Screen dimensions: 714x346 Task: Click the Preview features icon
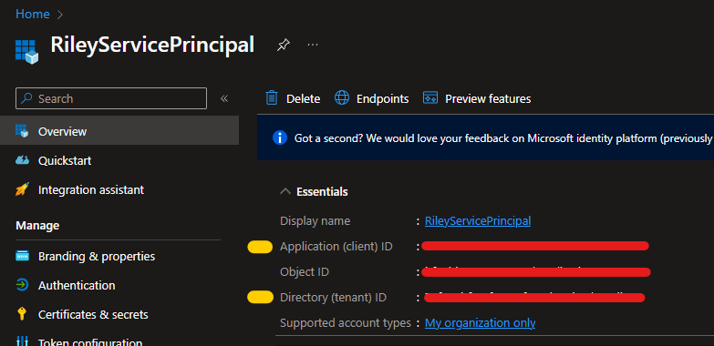[430, 97]
